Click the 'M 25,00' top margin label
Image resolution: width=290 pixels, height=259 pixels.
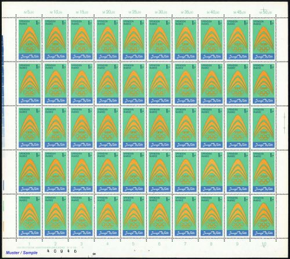point(135,12)
